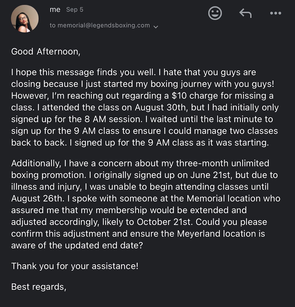Open the three-dot more options menu

tap(276, 13)
